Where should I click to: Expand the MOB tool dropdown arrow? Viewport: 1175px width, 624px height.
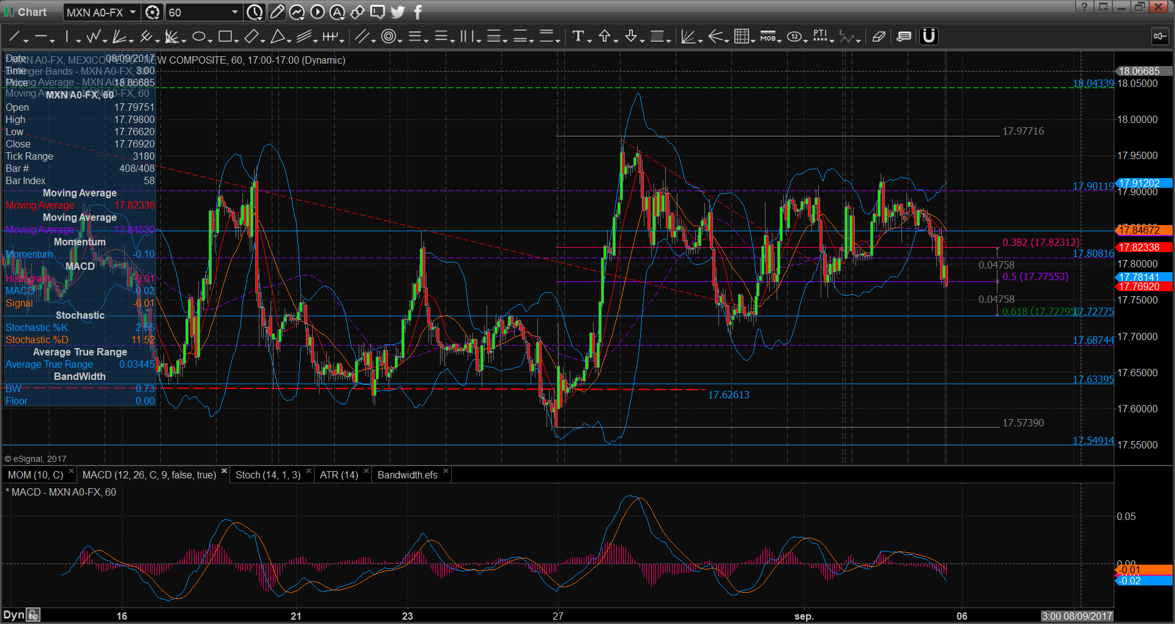click(x=780, y=40)
